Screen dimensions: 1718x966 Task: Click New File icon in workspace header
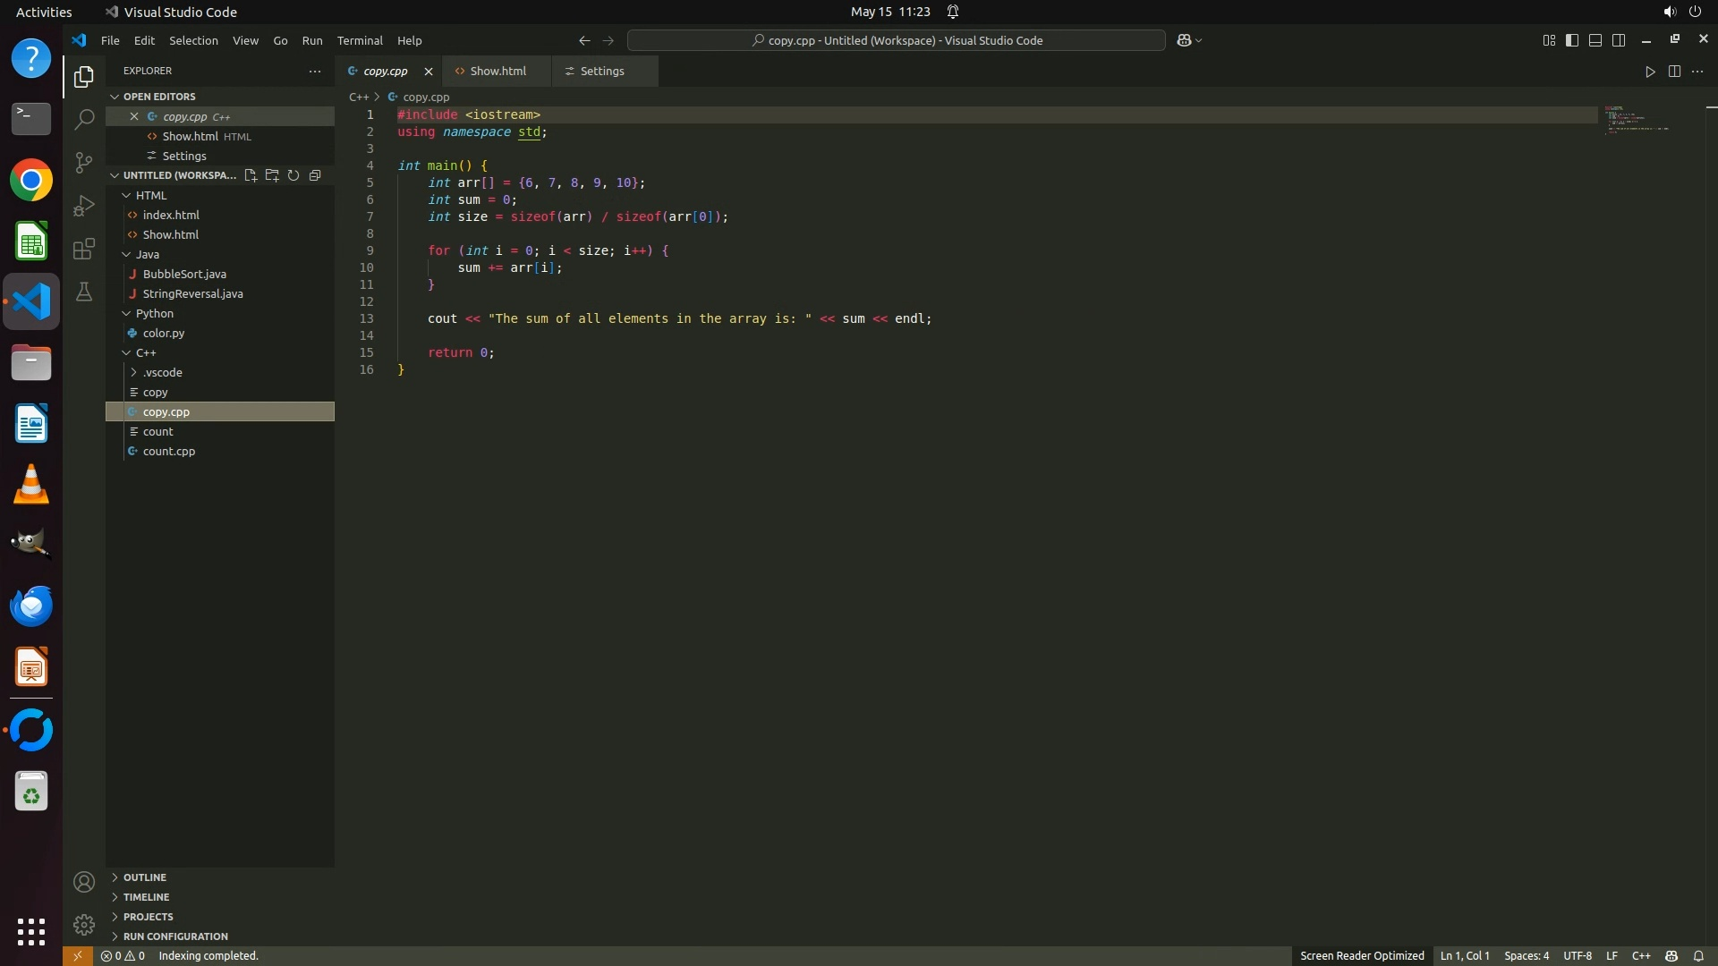point(251,175)
